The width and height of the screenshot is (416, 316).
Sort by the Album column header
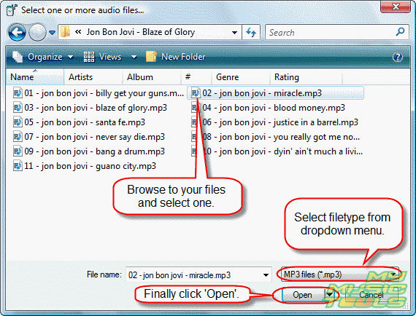[152, 77]
